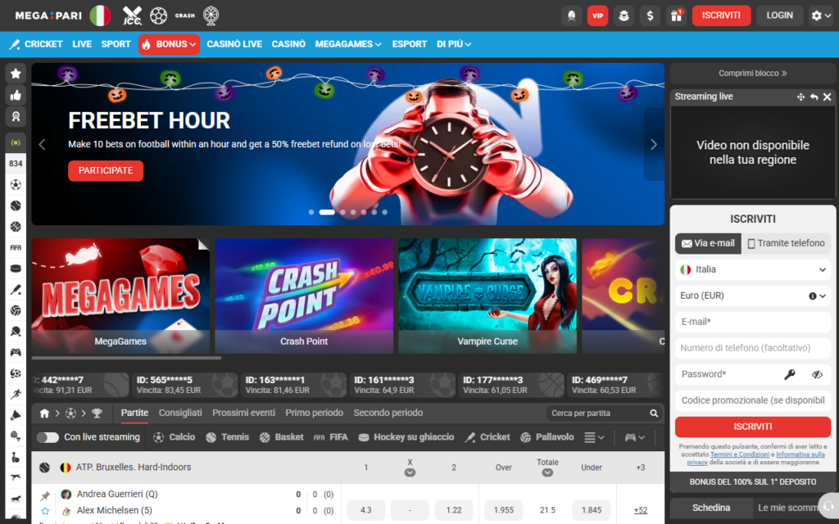Select the FIFA icon in left sidebar
The image size is (839, 524).
pos(16,247)
